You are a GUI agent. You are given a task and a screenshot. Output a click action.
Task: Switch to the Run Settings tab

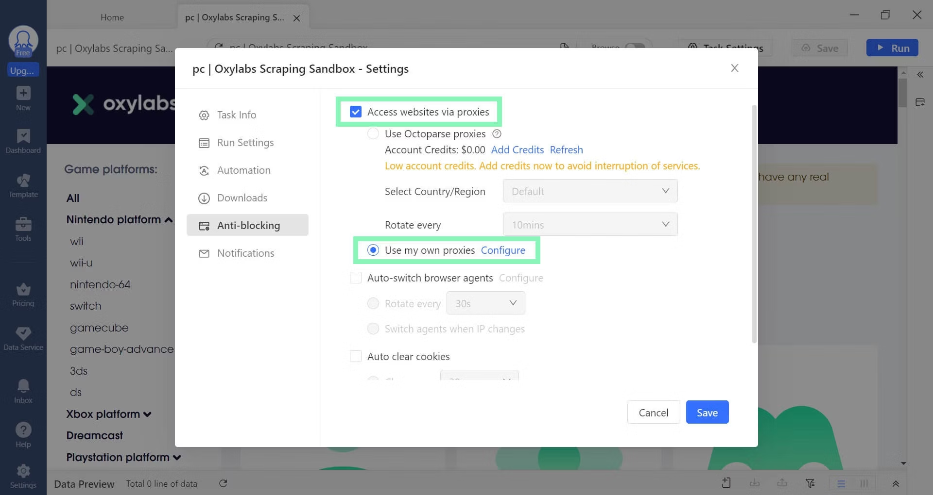pos(245,143)
